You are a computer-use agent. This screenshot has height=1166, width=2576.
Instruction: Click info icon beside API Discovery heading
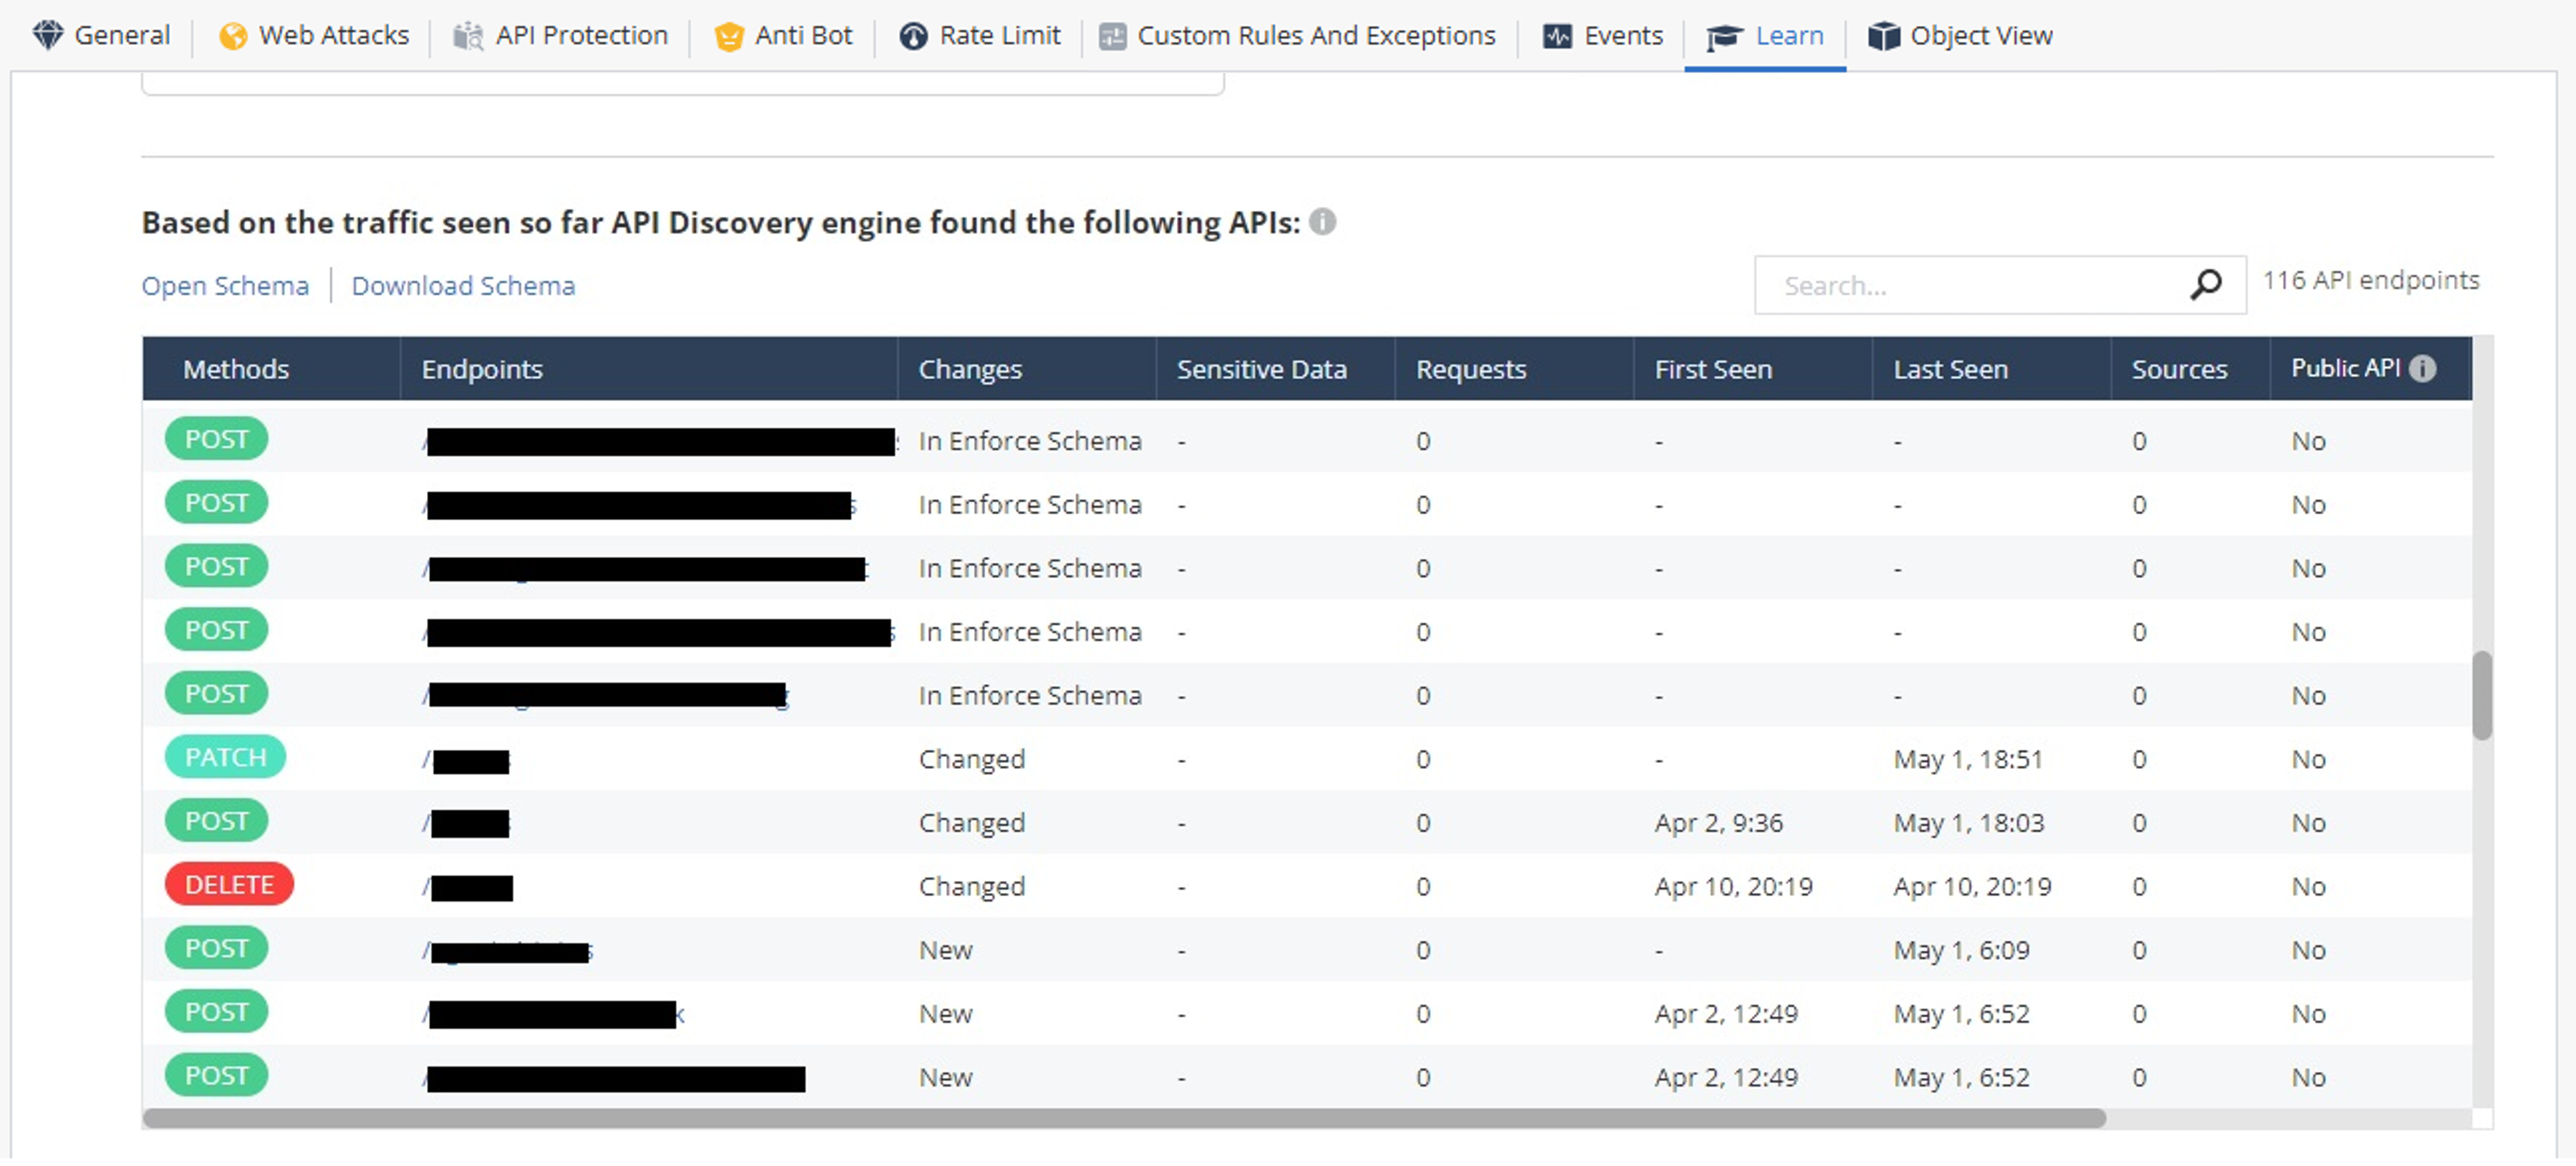(x=1322, y=221)
